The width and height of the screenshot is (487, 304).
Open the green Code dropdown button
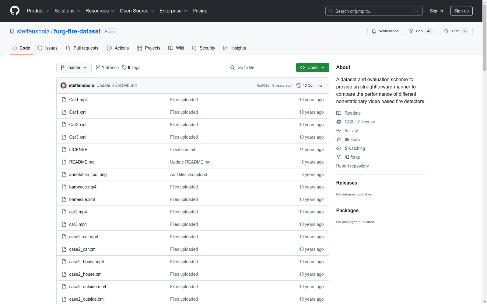[312, 67]
